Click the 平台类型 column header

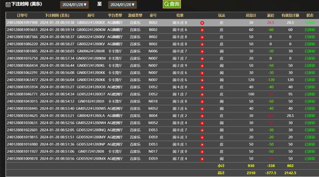(115, 16)
